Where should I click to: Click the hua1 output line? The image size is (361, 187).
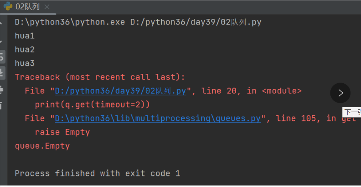(25, 36)
